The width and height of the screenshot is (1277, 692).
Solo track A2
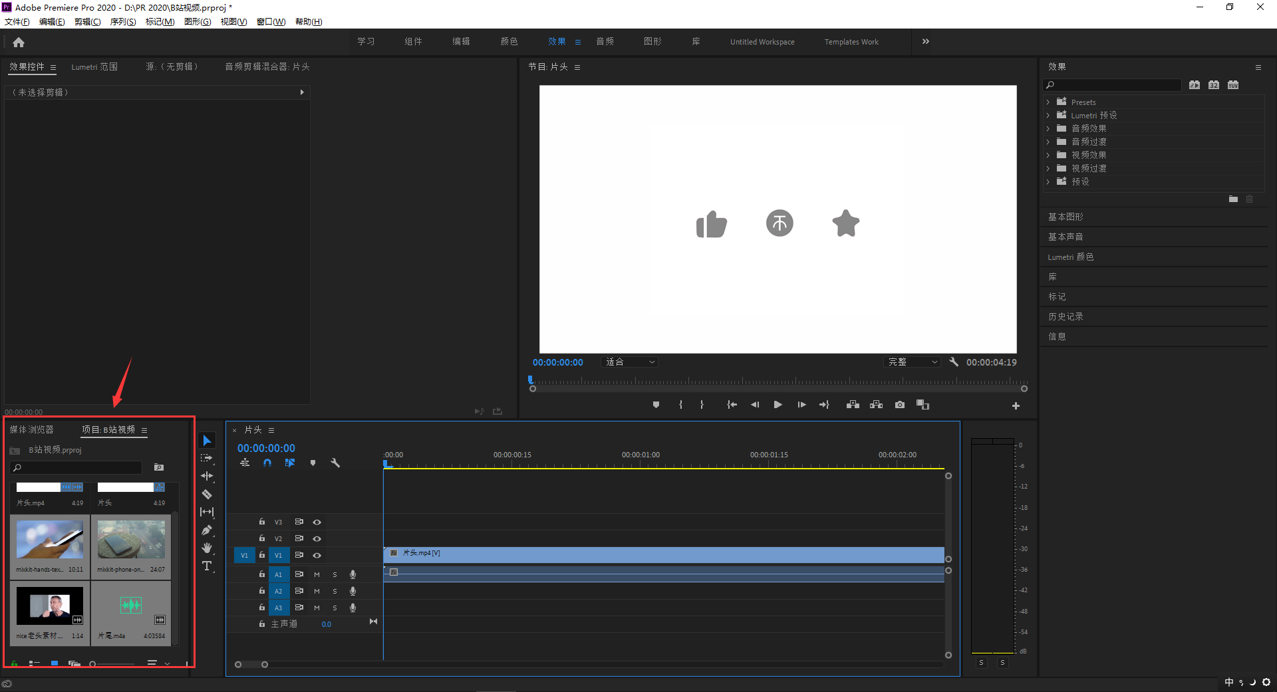point(335,591)
